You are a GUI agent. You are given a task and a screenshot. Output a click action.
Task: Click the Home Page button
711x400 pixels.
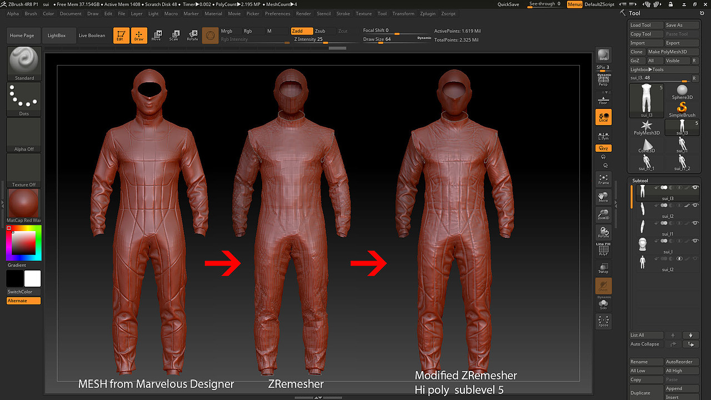pos(22,36)
